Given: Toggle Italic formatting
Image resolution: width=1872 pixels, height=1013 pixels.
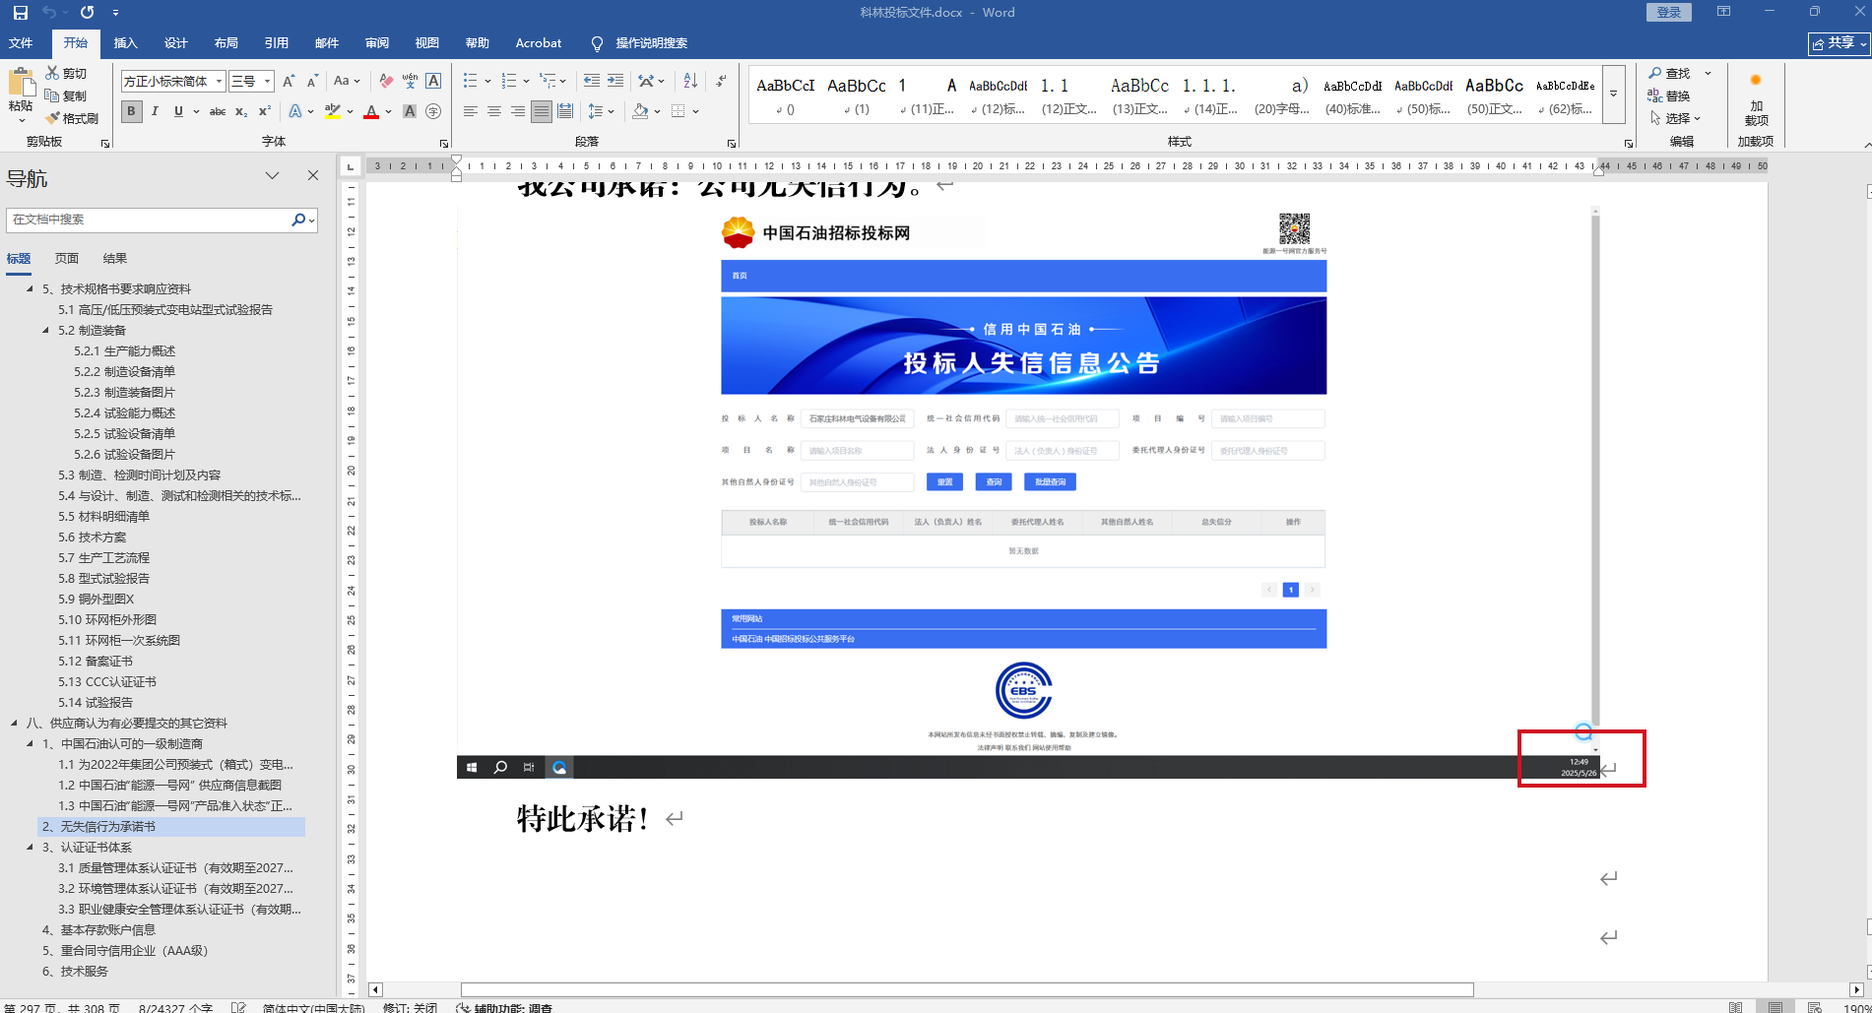Looking at the screenshot, I should point(155,112).
